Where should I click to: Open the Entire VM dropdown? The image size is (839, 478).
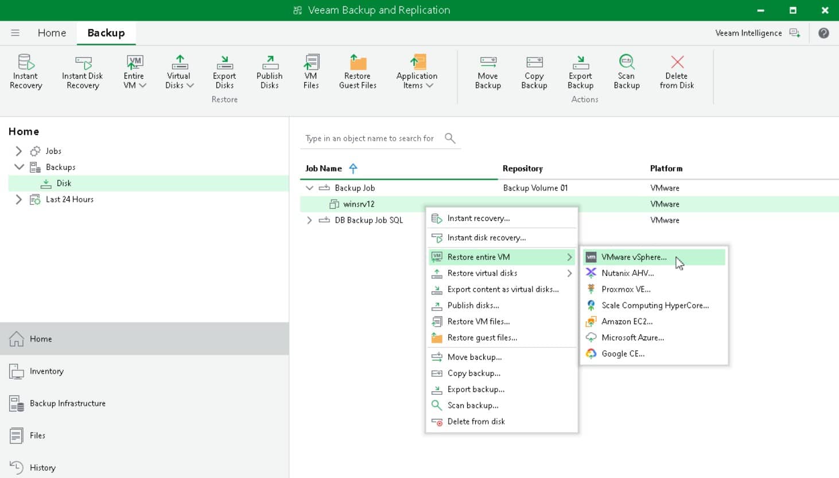tap(134, 72)
